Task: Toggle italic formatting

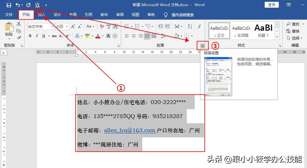Action: point(37,36)
